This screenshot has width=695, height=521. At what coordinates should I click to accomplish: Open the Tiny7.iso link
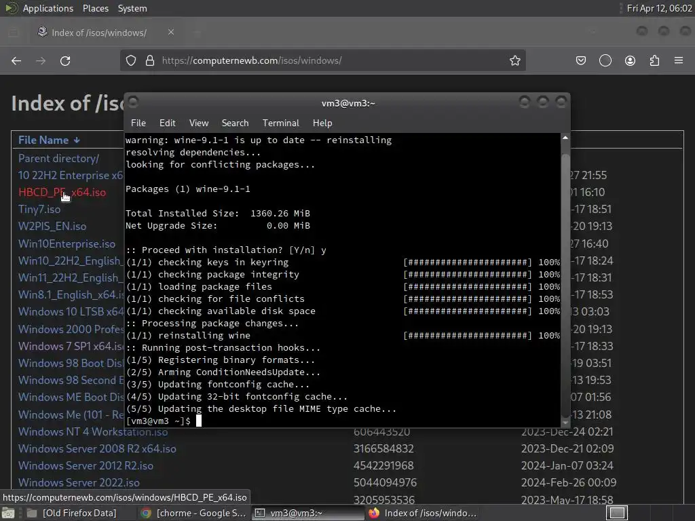pyautogui.click(x=39, y=209)
